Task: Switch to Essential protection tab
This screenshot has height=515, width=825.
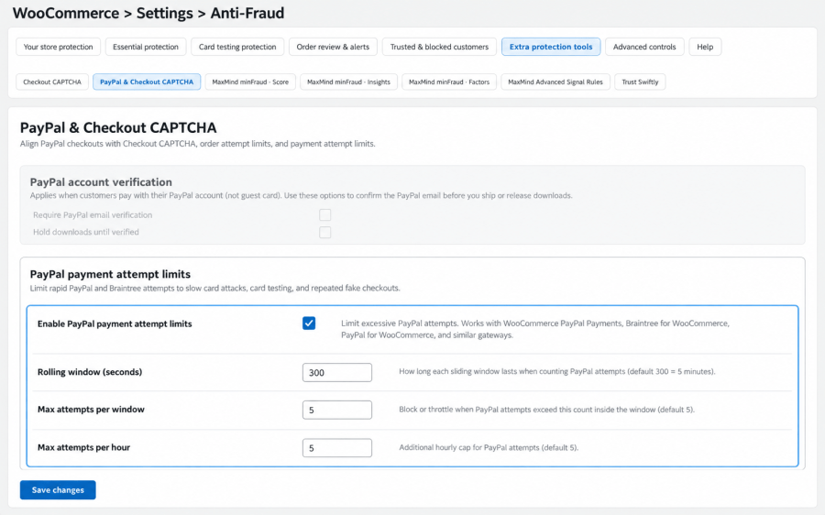Action: pos(146,47)
